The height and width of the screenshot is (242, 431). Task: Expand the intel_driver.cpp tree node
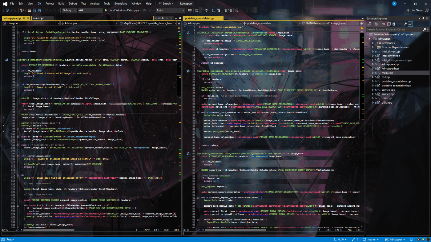(373, 52)
